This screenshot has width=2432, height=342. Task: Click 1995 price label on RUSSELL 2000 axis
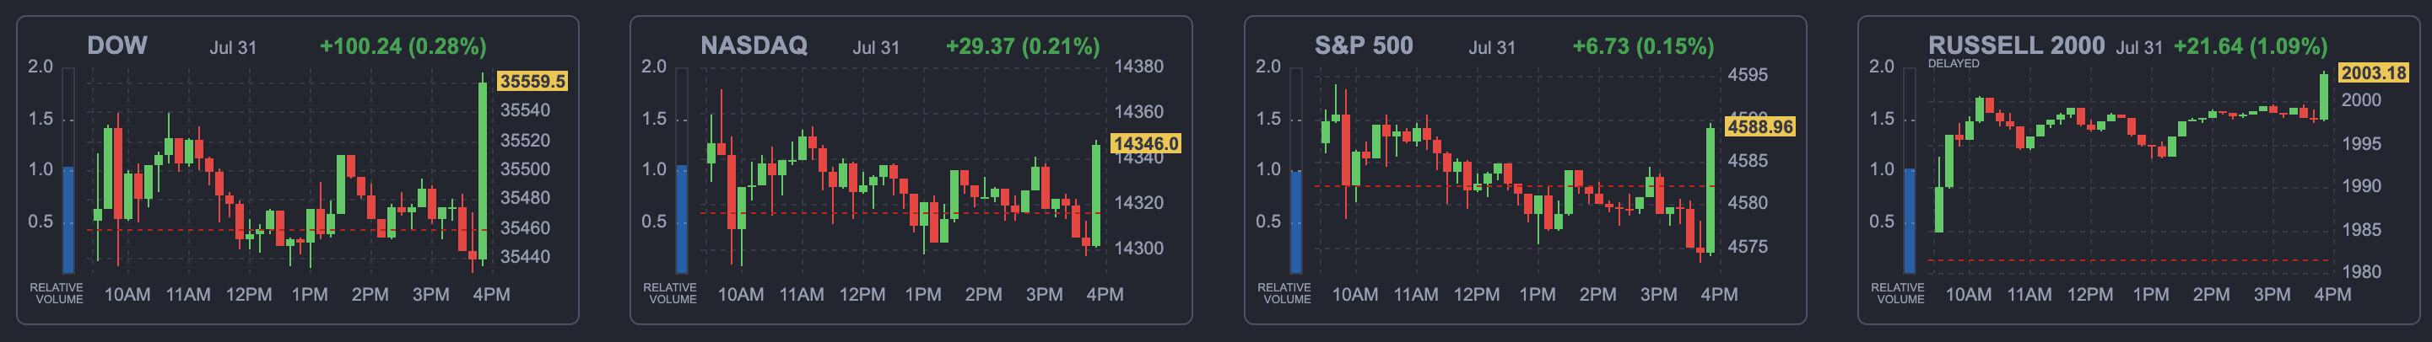pyautogui.click(x=2361, y=144)
